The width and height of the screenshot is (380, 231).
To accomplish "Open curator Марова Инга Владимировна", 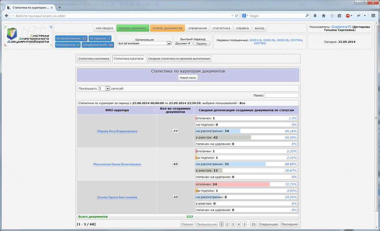I will [117, 131].
